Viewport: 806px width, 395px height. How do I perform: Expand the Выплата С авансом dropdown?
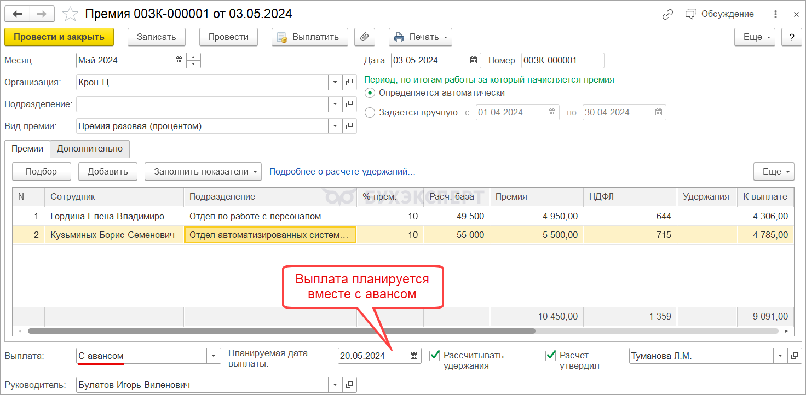click(213, 356)
